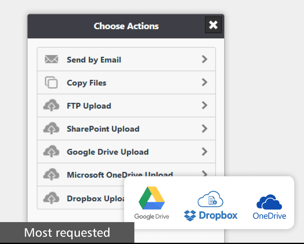Expand Microsoft OneDrive Upload chevron
Screen dimensions: 304x244
(x=205, y=173)
